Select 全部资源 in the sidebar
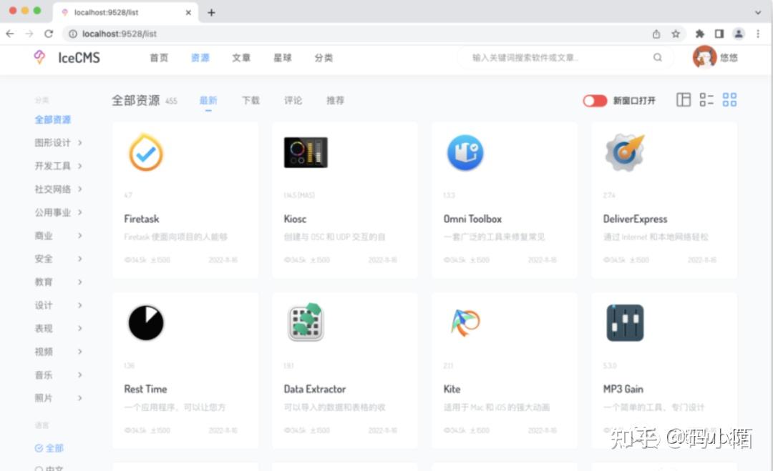The height and width of the screenshot is (471, 773). 53,119
